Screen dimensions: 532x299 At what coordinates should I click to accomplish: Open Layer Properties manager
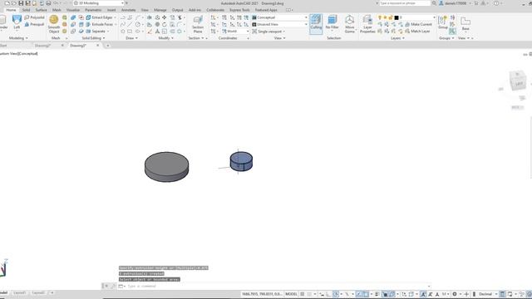367,24
